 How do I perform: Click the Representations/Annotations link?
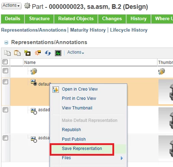pyautogui.click(x=34, y=30)
